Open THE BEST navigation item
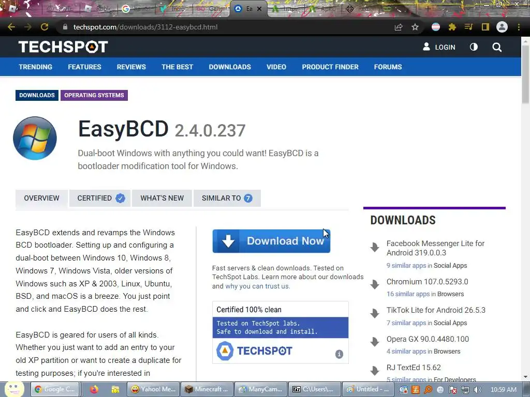 (177, 67)
